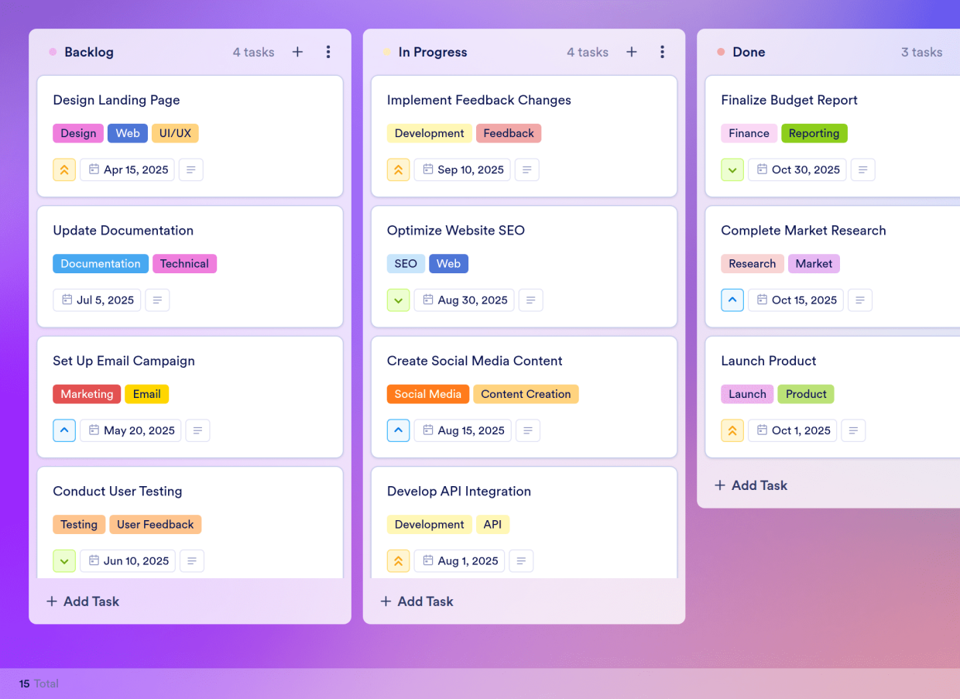Click the red Marketing tag
This screenshot has height=699, width=960.
tap(87, 394)
